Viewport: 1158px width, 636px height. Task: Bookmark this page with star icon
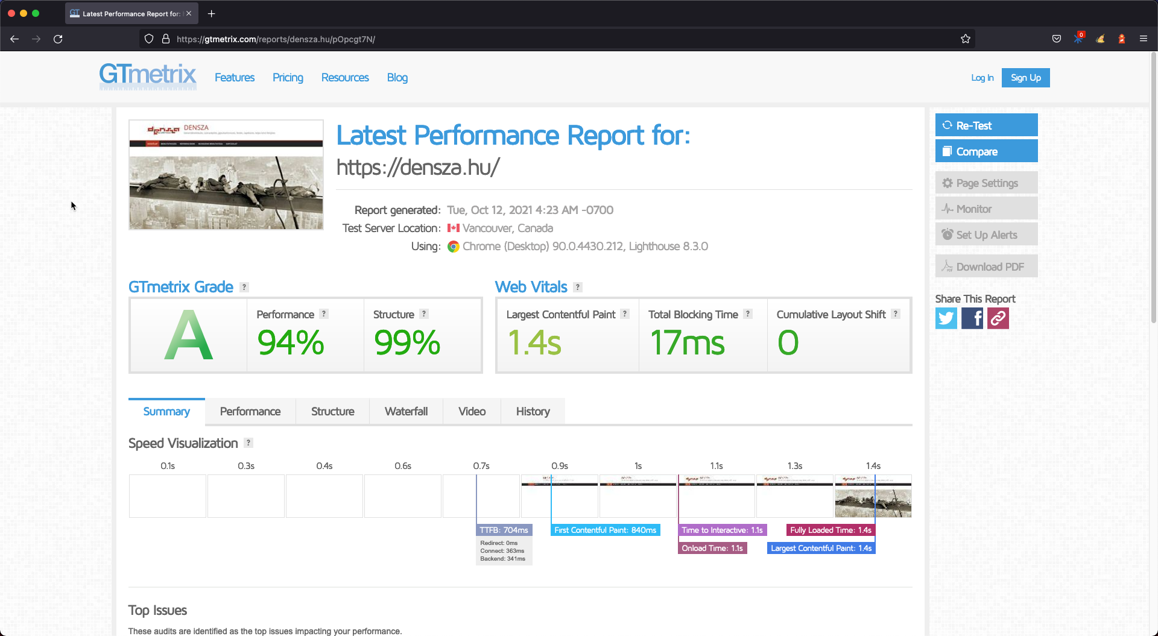coord(966,39)
